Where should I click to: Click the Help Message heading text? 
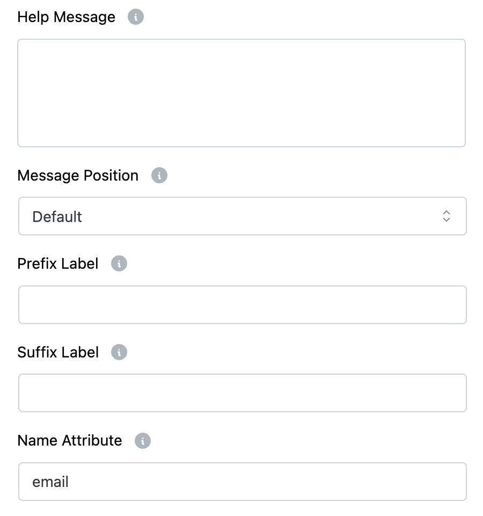pyautogui.click(x=66, y=17)
